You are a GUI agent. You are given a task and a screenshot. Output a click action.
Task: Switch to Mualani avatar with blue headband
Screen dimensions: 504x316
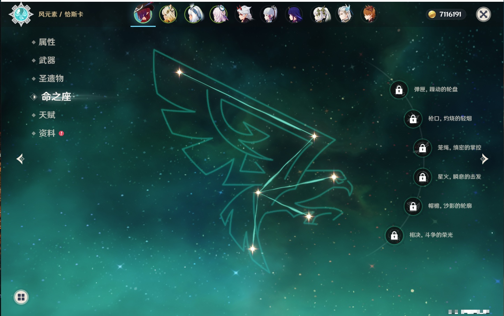point(194,14)
